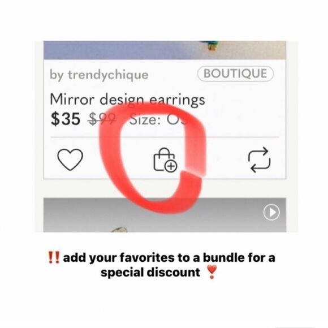Select the 'special discount' text
The image size is (328, 328).
point(150,273)
